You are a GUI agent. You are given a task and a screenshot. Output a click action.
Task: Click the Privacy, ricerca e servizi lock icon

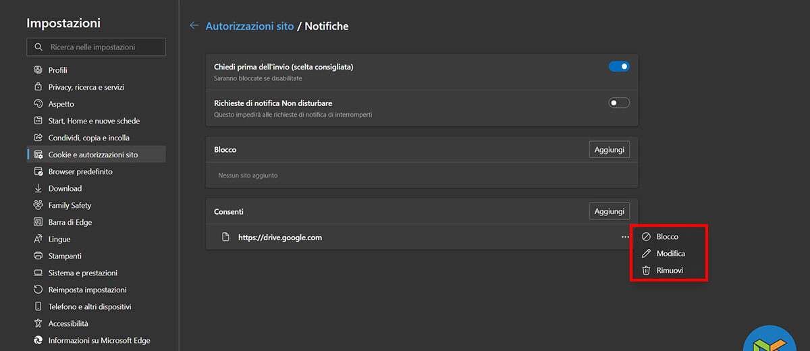coord(38,87)
